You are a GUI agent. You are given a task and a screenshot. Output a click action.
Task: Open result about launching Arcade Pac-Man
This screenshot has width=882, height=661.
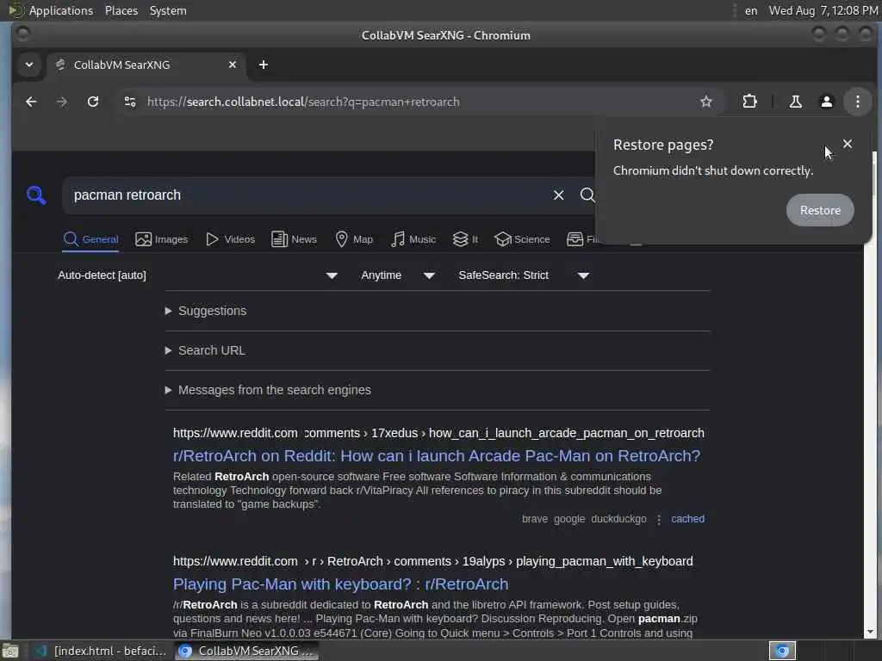pos(437,456)
